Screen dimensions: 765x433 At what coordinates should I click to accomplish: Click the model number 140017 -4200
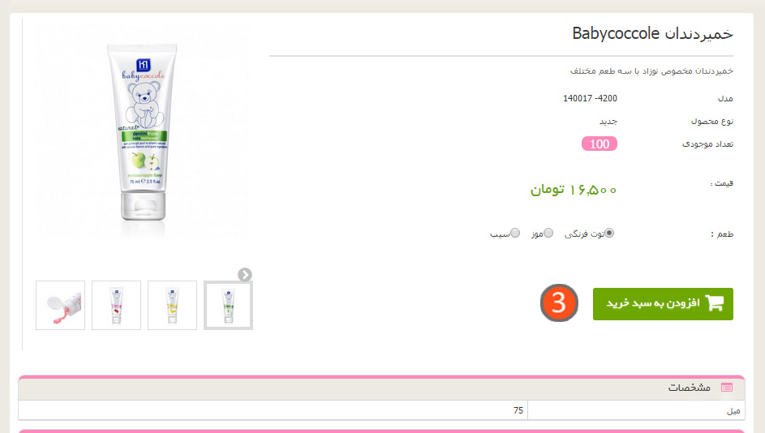tap(590, 98)
